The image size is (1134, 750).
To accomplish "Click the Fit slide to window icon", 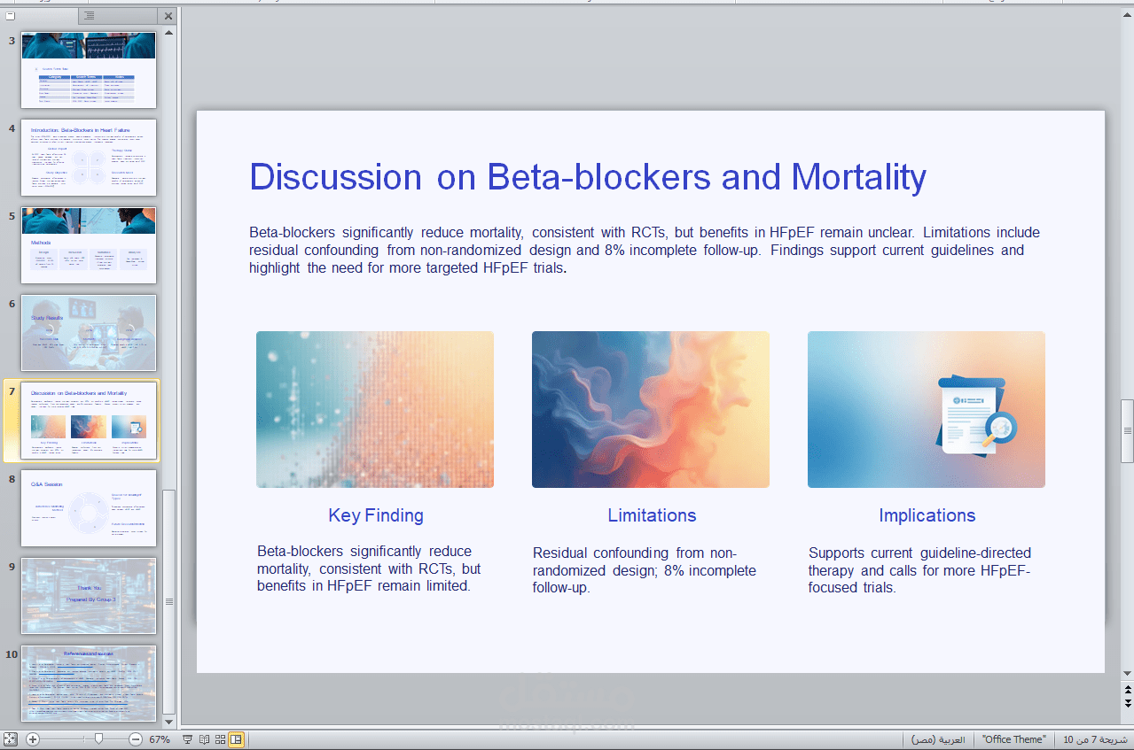I will pos(10,738).
